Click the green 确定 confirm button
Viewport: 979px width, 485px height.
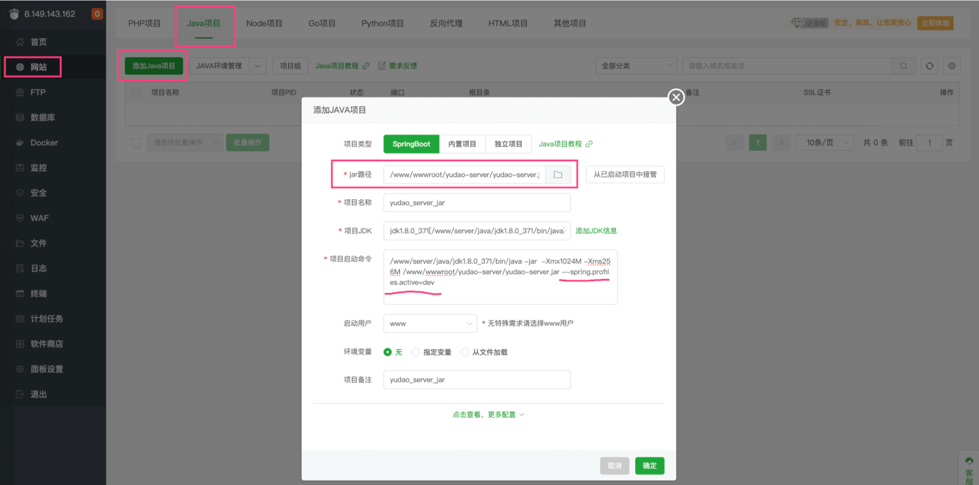tap(649, 466)
